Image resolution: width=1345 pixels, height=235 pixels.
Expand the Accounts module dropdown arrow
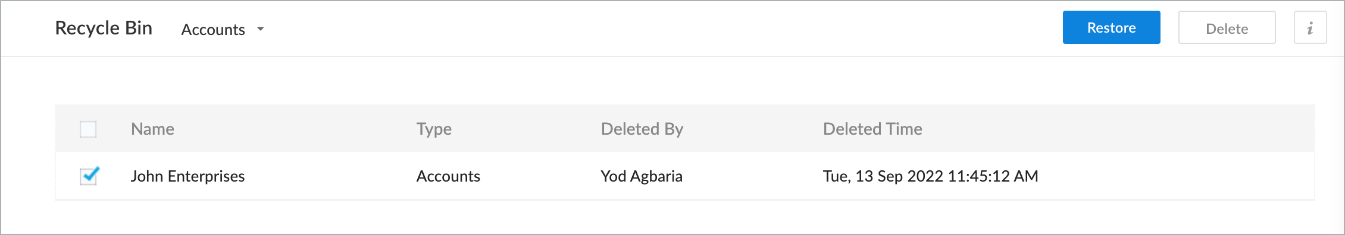pyautogui.click(x=260, y=29)
